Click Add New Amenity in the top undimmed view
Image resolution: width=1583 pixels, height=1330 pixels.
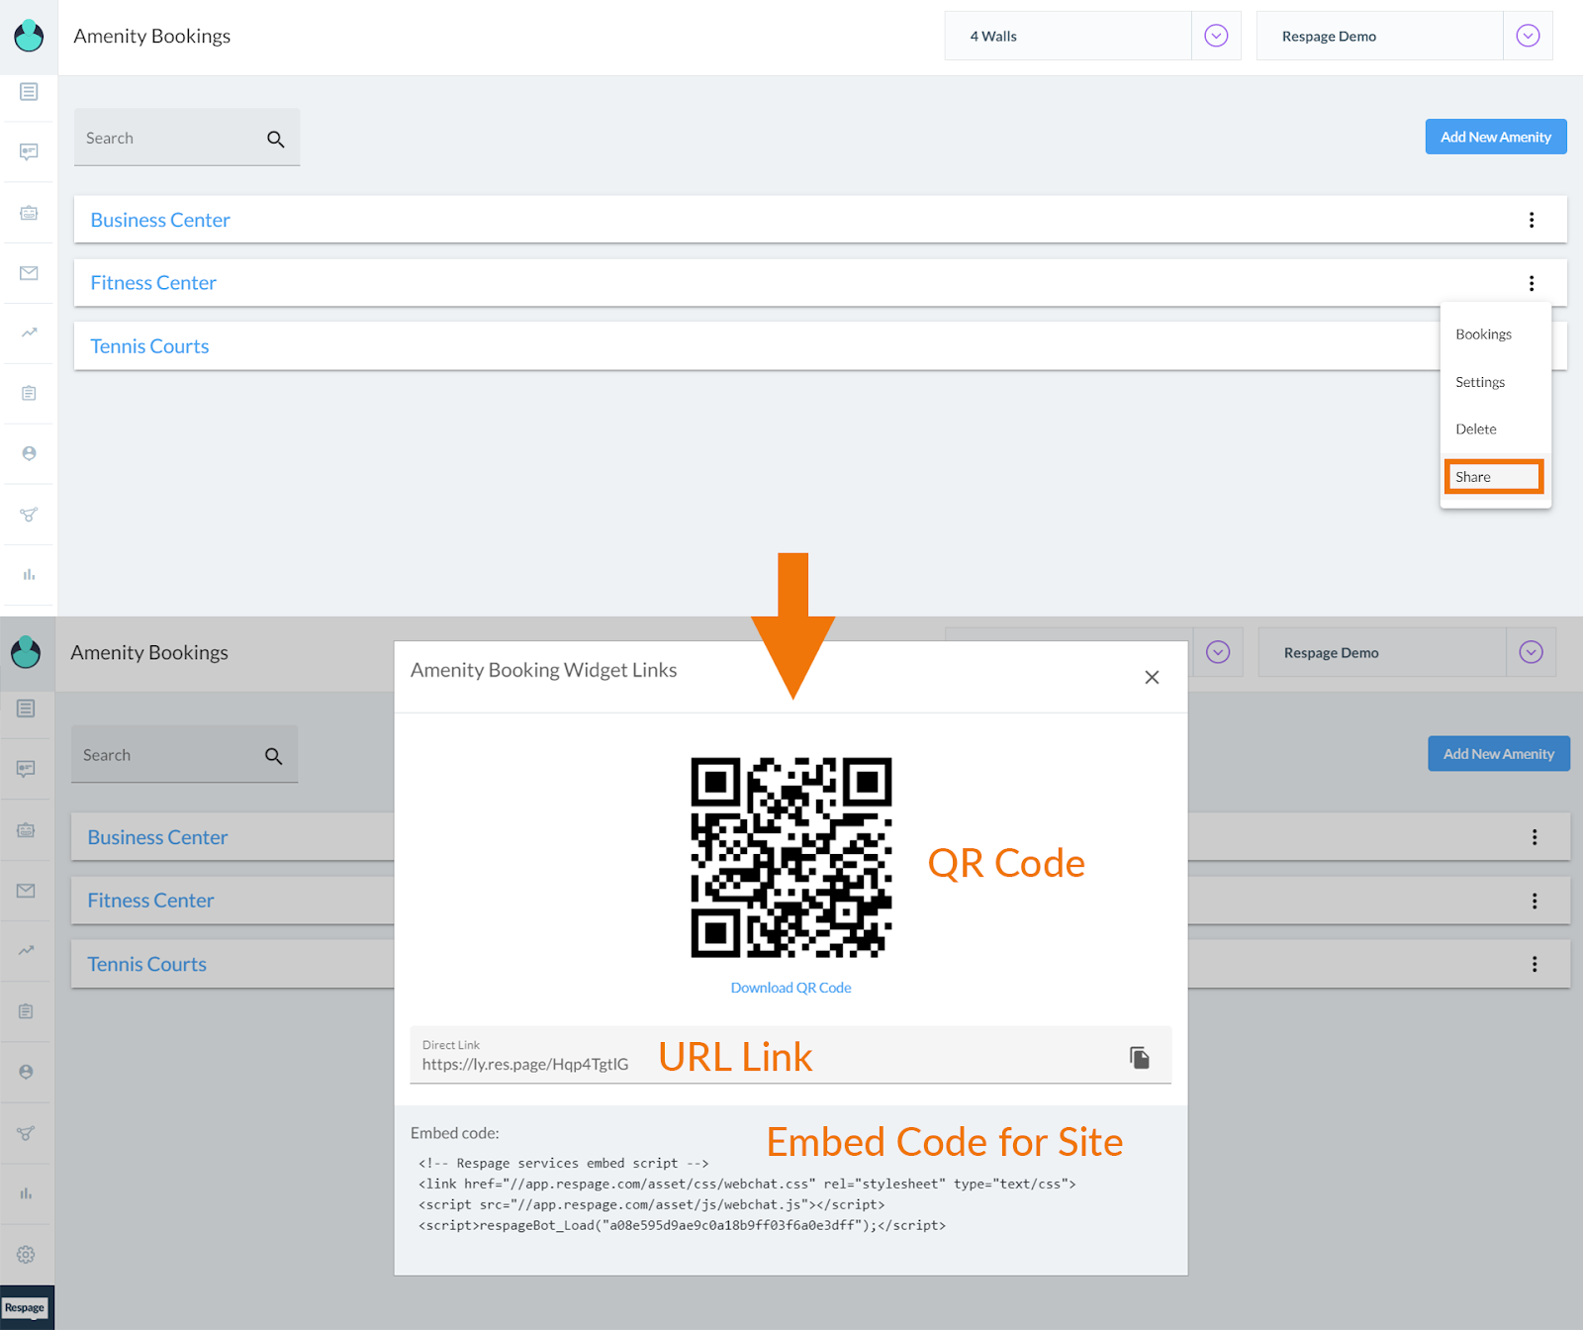[1496, 137]
